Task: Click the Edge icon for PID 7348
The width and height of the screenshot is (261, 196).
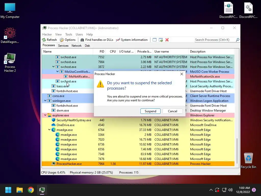Action: pyautogui.click(x=58, y=154)
